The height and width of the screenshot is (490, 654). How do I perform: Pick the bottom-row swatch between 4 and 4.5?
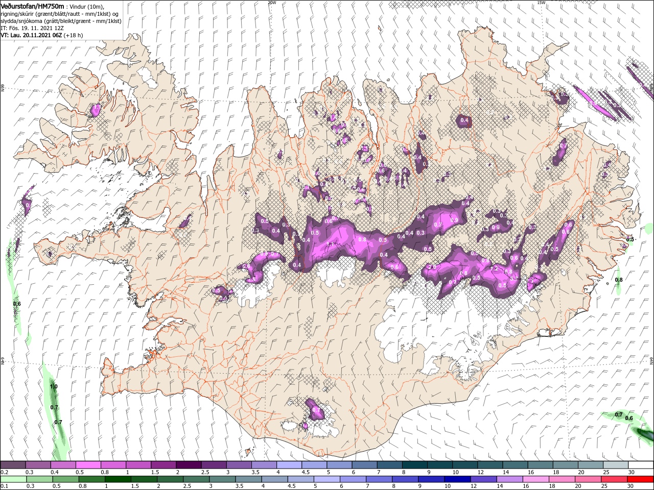coord(274,479)
